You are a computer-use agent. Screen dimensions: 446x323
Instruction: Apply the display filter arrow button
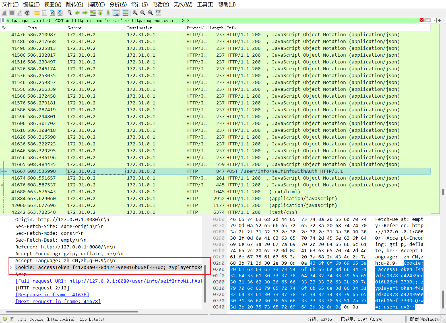428,20
